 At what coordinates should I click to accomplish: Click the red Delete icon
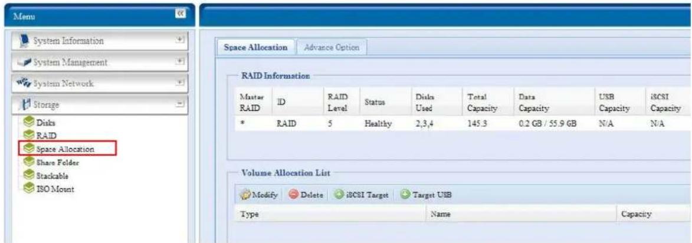[x=293, y=195]
